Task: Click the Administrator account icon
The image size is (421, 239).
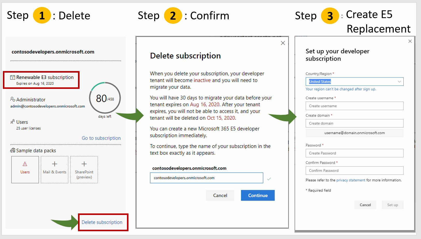Action: coord(12,99)
